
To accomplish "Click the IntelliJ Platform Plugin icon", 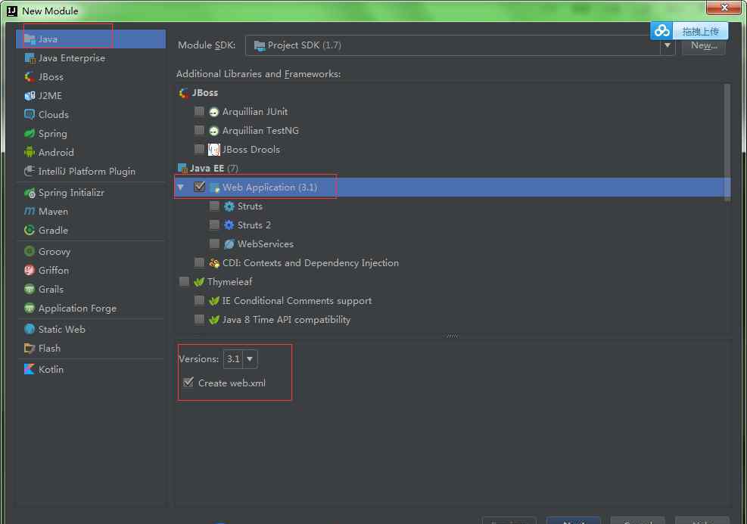I will [30, 172].
